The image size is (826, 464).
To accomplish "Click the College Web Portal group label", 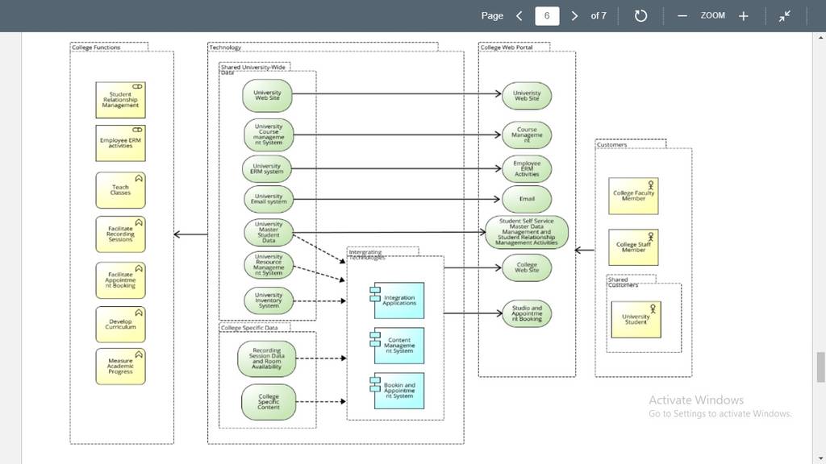I will click(507, 48).
